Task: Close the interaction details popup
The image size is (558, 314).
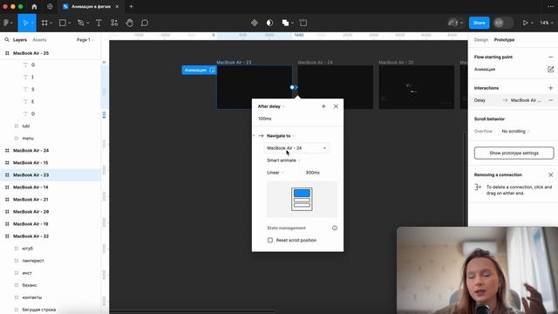Action: point(336,106)
